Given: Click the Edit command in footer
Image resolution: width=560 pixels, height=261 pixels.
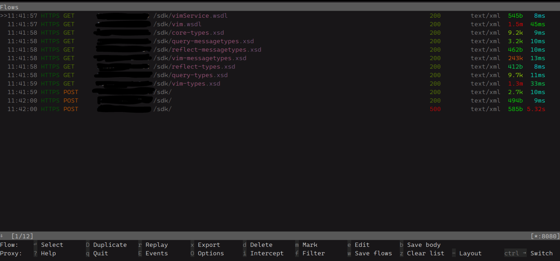Looking at the screenshot, I should (x=362, y=245).
